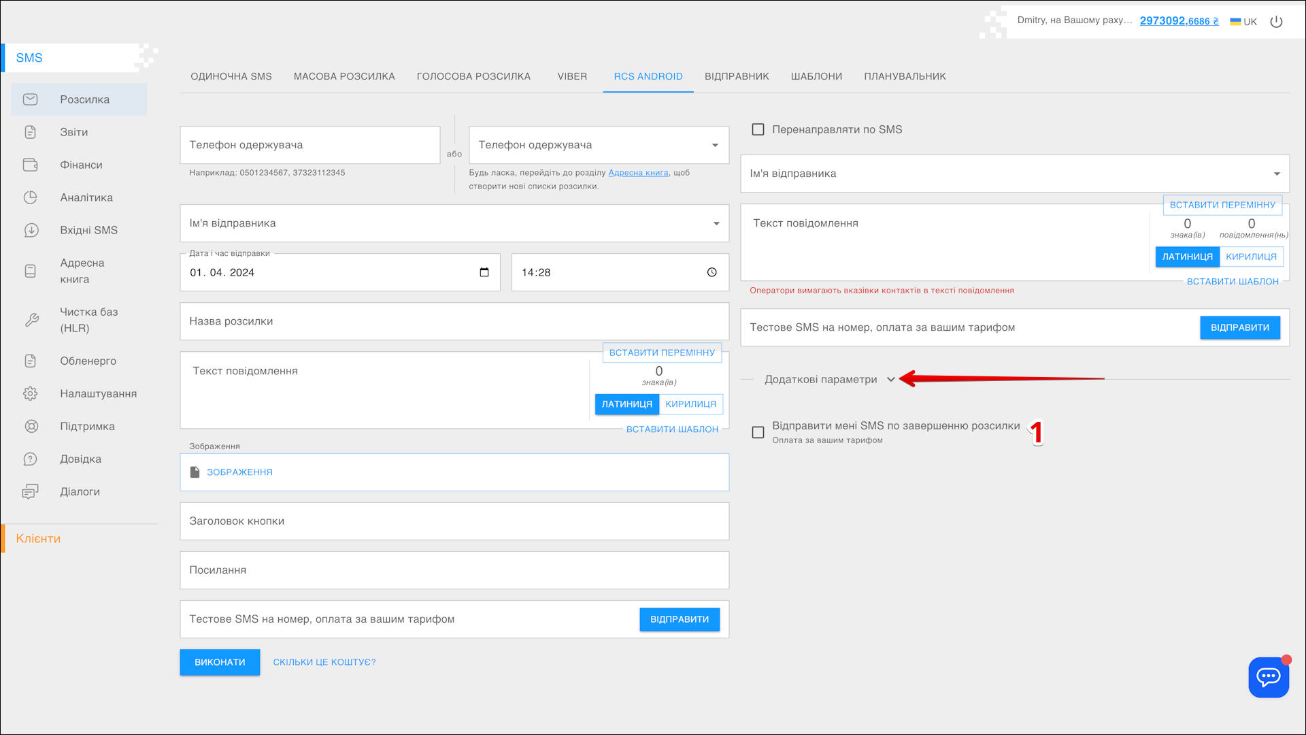Click the Чистка баз wrench icon

click(x=31, y=320)
